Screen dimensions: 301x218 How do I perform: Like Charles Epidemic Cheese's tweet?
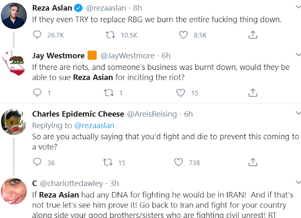[x=178, y=162]
